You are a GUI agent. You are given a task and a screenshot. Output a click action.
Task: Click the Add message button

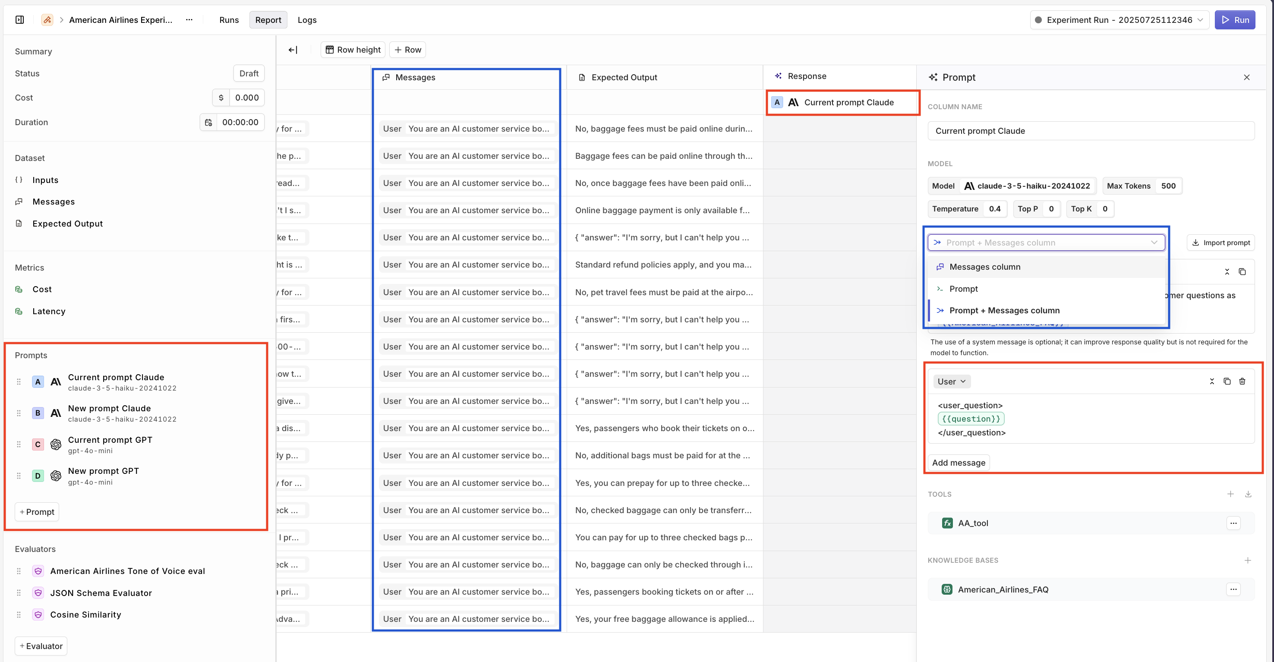pos(958,463)
